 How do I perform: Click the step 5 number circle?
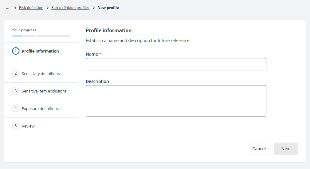pyautogui.click(x=16, y=126)
